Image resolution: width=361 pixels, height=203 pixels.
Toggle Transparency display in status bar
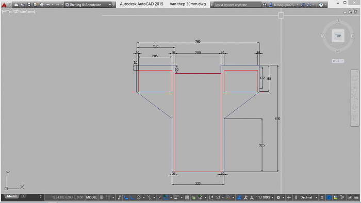point(187,197)
